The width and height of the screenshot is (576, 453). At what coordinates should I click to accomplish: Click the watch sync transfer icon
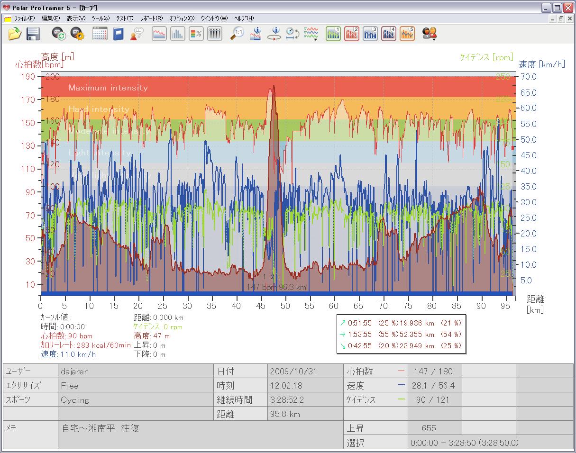pos(58,34)
